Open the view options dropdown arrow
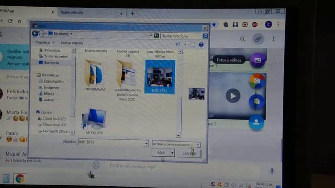This screenshot has height=188, width=335. (185, 44)
